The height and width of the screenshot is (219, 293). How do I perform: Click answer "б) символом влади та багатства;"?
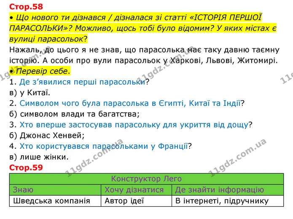74,114
